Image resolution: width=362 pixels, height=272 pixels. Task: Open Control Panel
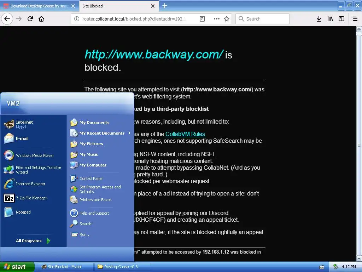[100, 178]
